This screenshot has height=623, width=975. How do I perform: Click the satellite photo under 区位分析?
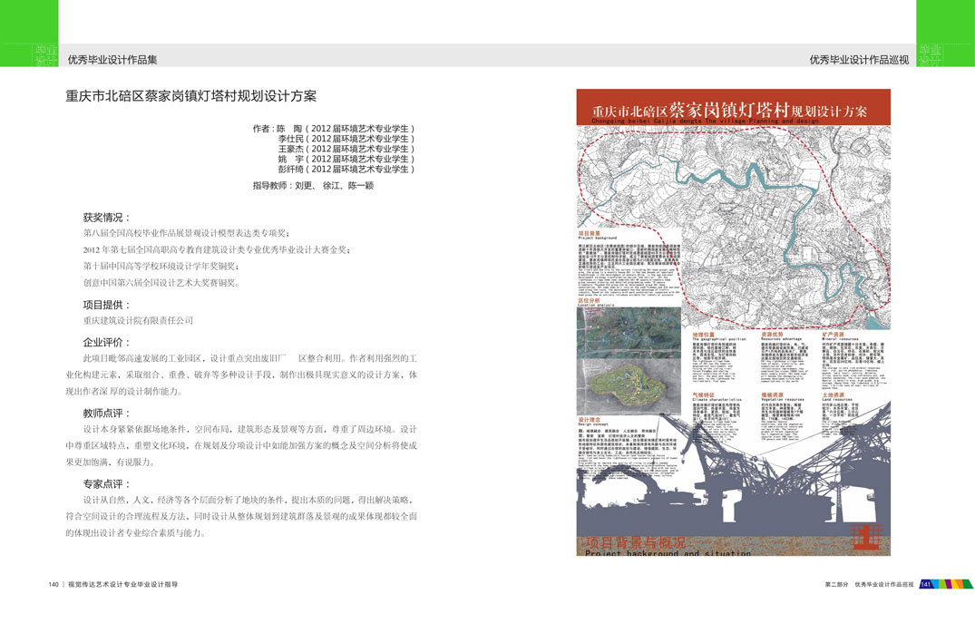629,333
